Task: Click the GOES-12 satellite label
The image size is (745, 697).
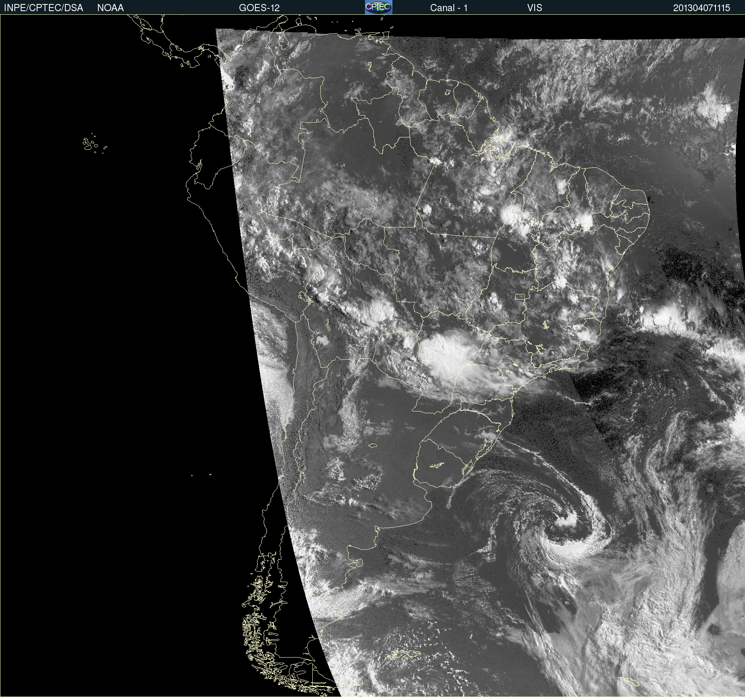Action: click(259, 8)
